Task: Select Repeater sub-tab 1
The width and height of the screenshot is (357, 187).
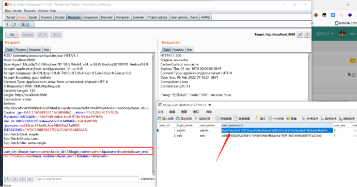Action: (x=8, y=25)
